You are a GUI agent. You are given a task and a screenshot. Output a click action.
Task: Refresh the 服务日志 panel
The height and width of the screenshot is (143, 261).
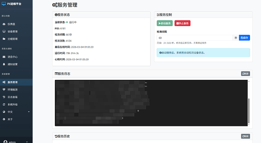[x=245, y=74]
